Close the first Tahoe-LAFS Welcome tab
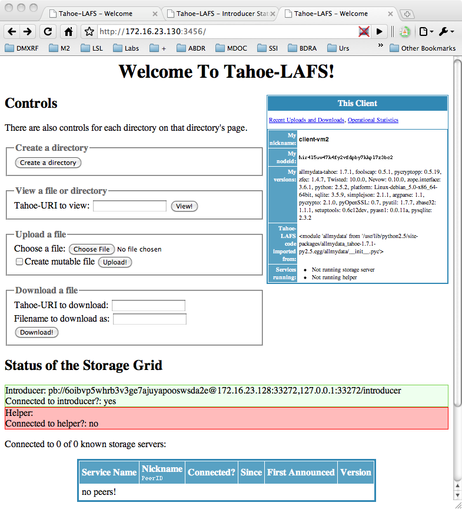The width and height of the screenshot is (462, 509). pos(155,14)
